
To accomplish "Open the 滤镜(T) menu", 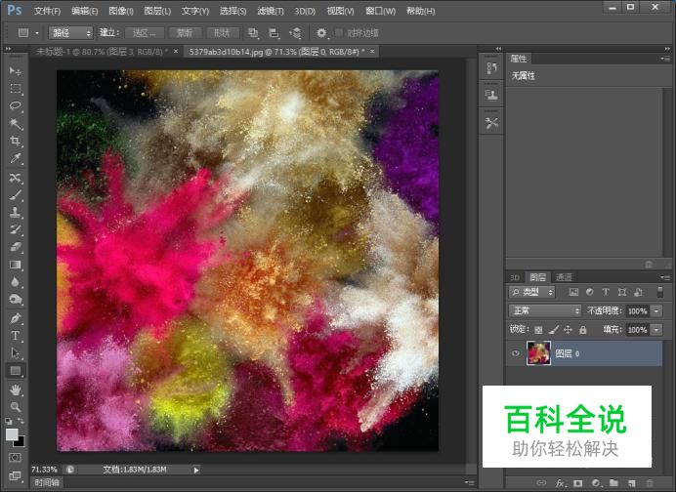I will (x=270, y=11).
